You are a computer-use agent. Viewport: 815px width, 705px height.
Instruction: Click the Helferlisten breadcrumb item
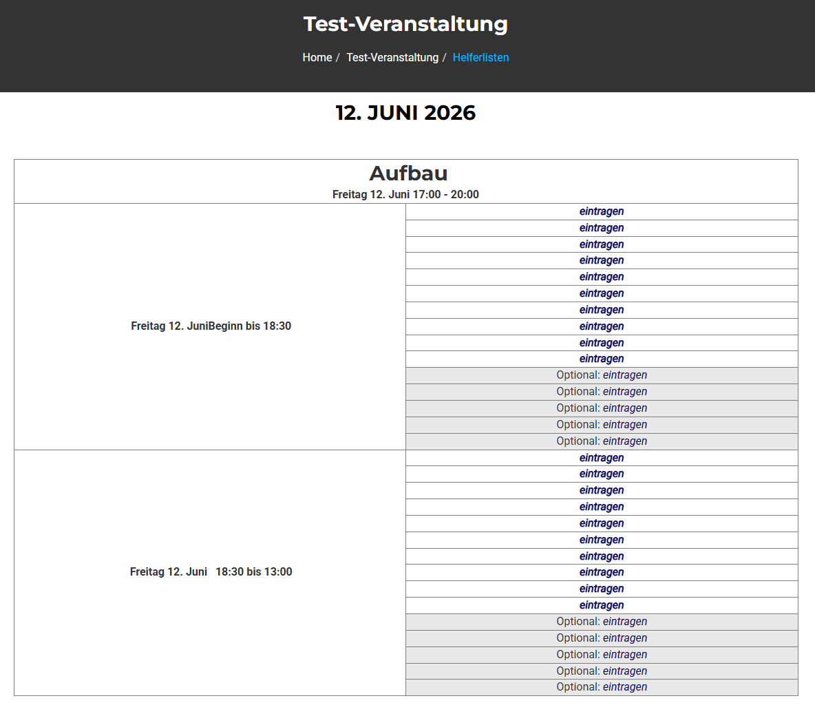pos(480,58)
